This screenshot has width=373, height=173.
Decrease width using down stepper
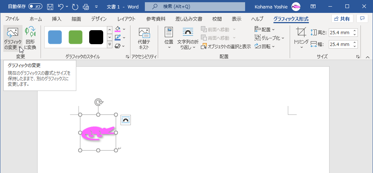pos(355,46)
